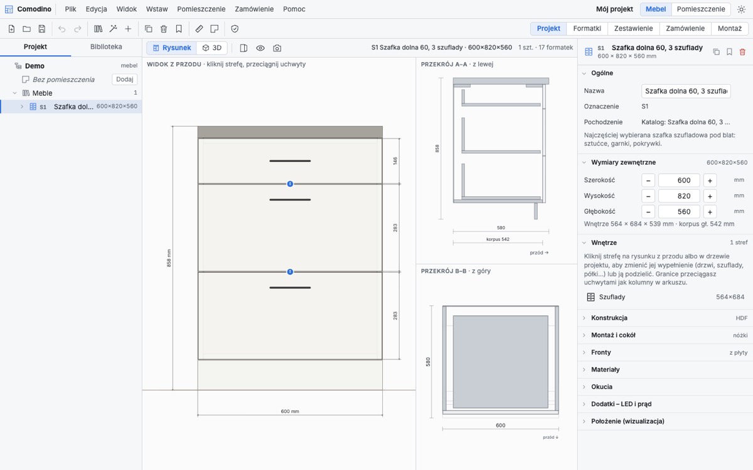The height and width of the screenshot is (470, 753).
Task: Create a new file from the toolbar
Action: tap(11, 29)
